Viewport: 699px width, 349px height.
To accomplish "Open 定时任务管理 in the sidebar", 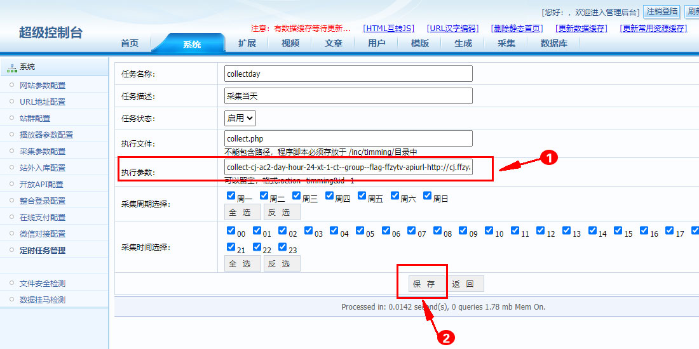I will [42, 251].
